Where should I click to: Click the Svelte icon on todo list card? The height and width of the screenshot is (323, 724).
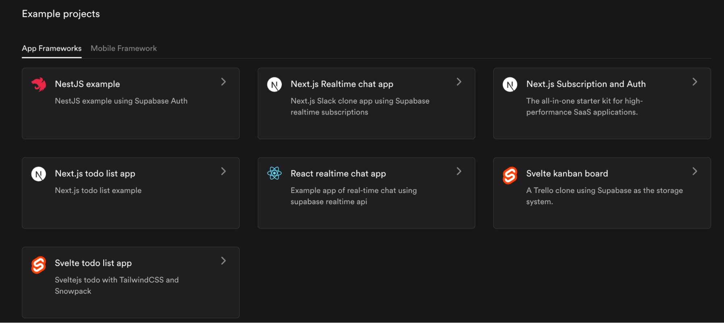coord(38,265)
